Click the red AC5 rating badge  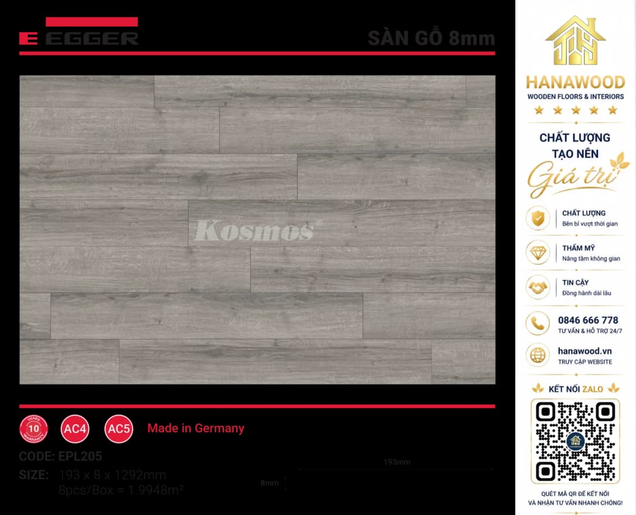119,429
